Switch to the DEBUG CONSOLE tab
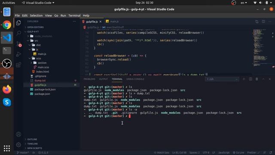Screen dimensions: 275x155 tap(135, 79)
